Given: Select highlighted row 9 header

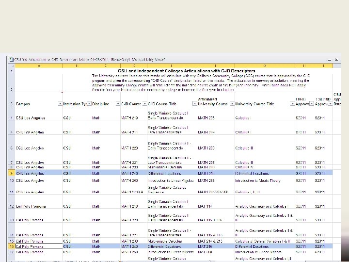Looking at the screenshot, I should click(11, 173).
